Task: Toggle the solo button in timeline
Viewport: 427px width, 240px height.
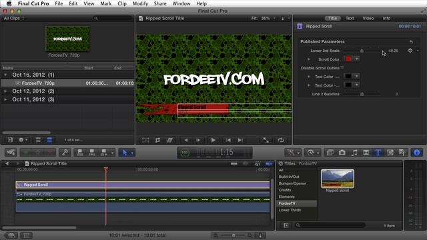Action: click(x=257, y=163)
